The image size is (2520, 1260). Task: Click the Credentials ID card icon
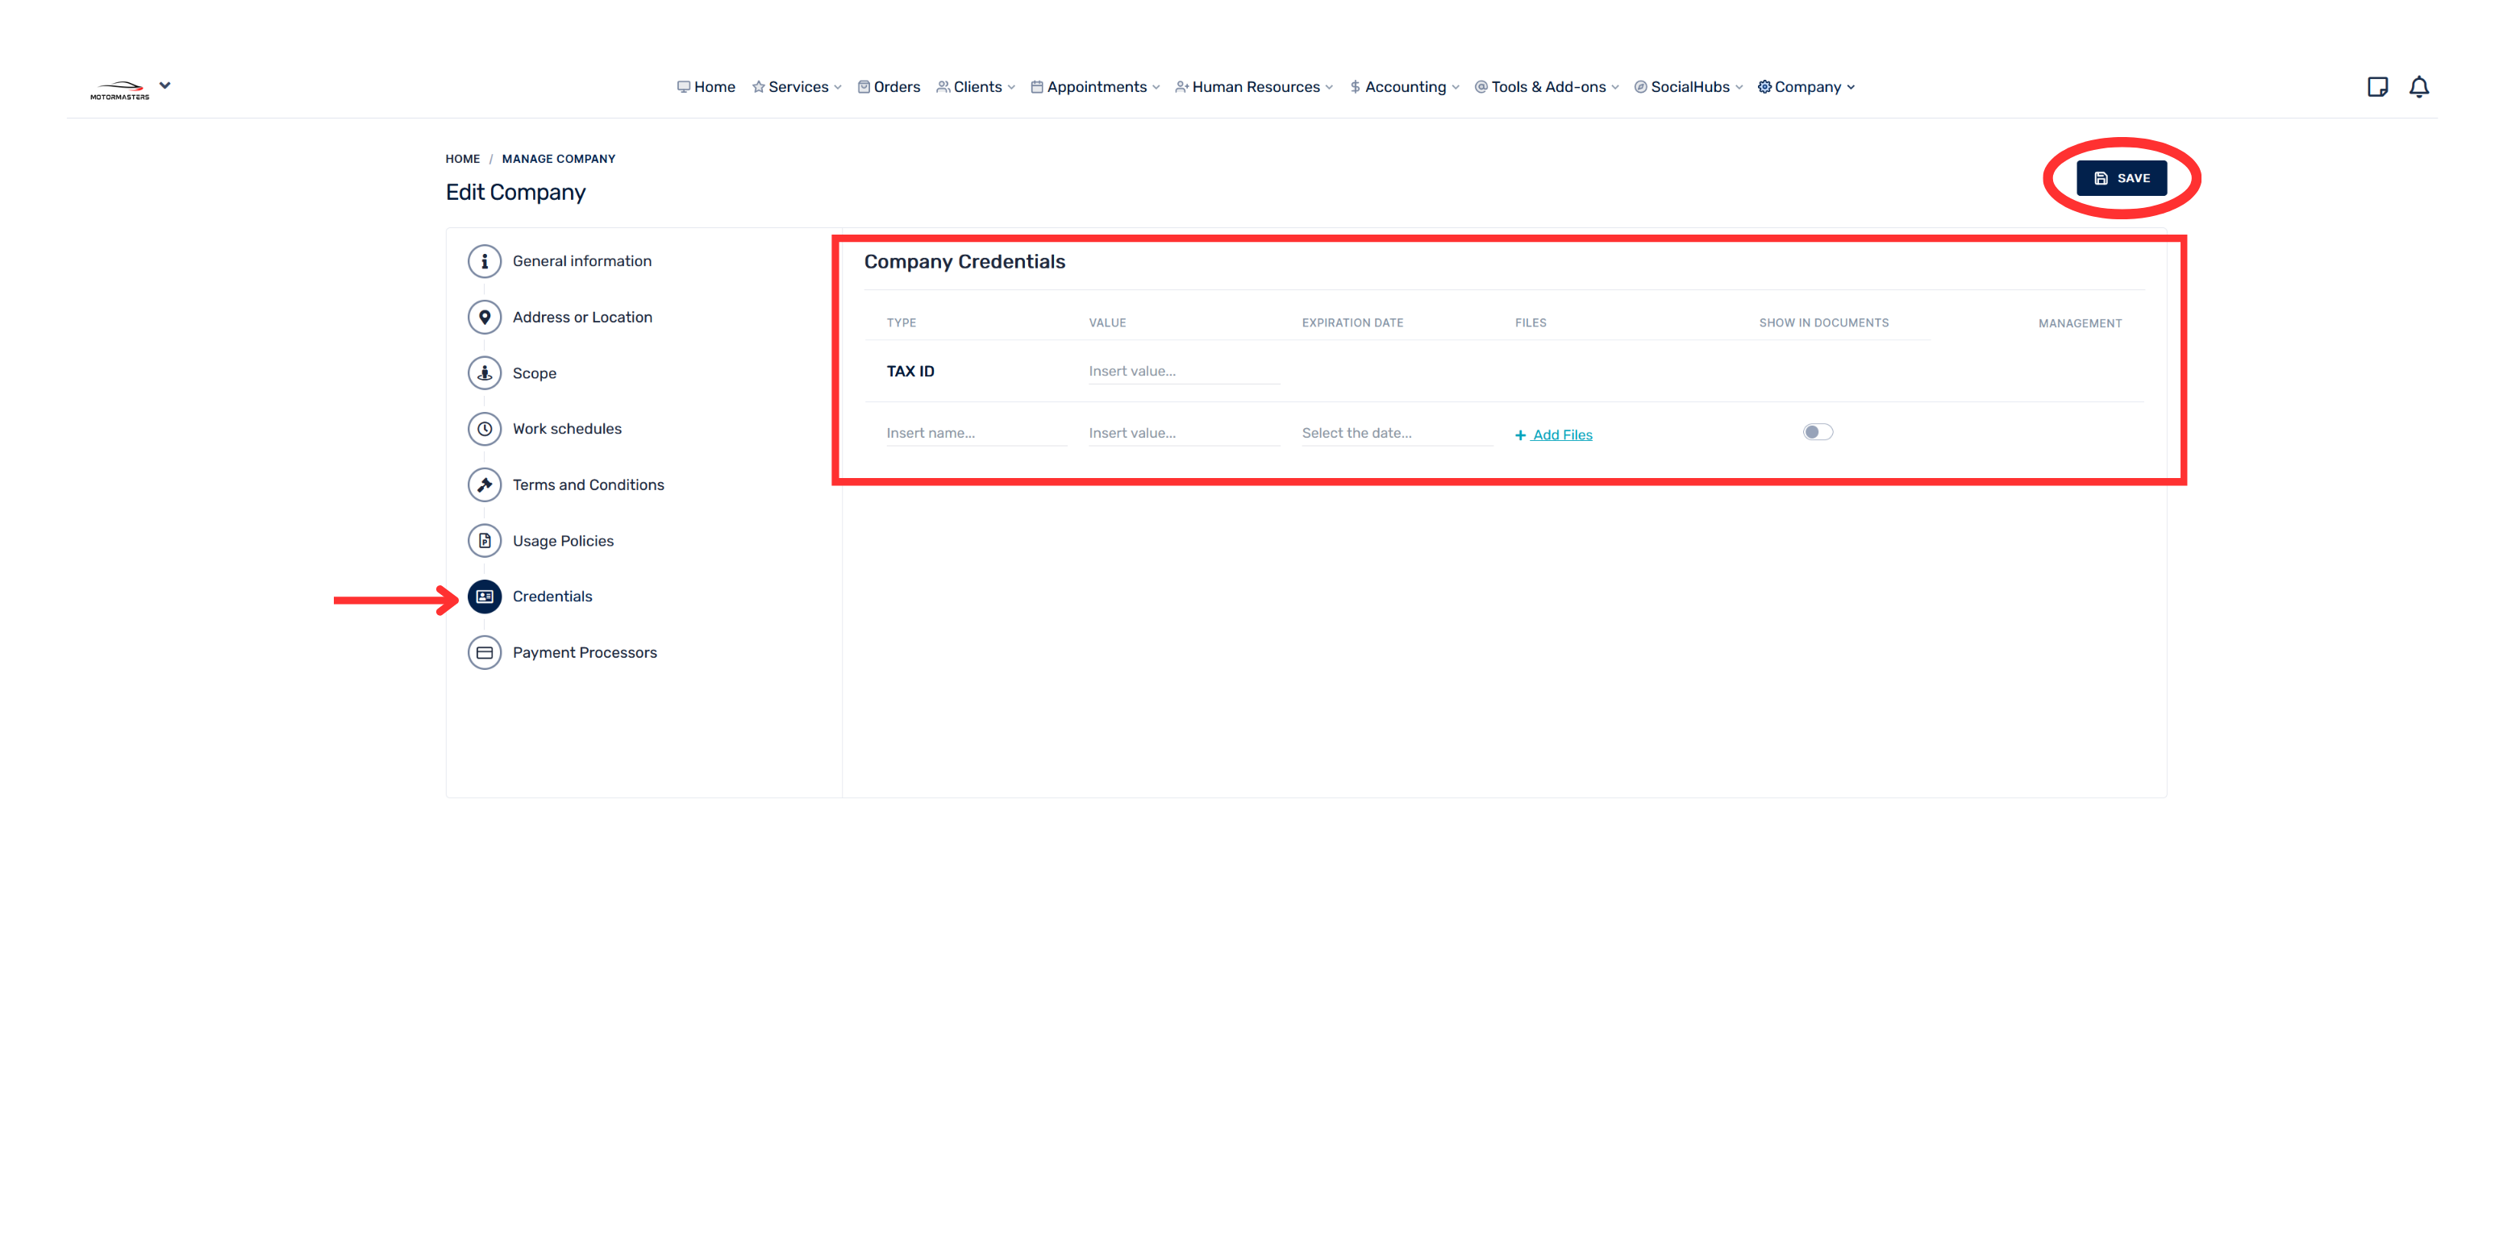click(x=484, y=596)
